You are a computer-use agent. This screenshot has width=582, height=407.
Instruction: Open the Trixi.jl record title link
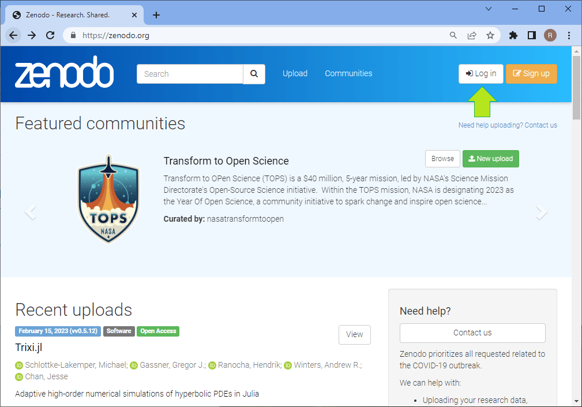(x=29, y=348)
